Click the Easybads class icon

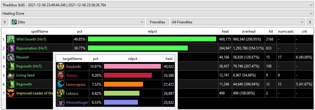(60, 66)
